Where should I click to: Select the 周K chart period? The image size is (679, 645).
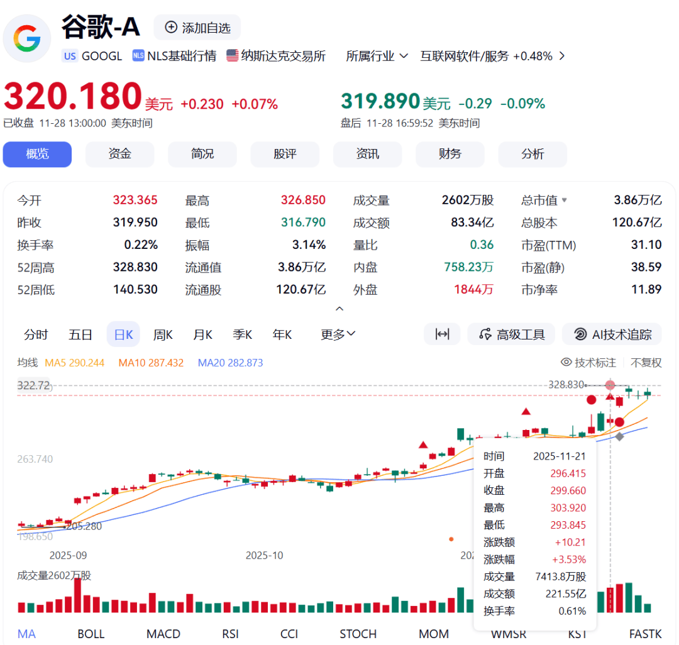coord(163,334)
